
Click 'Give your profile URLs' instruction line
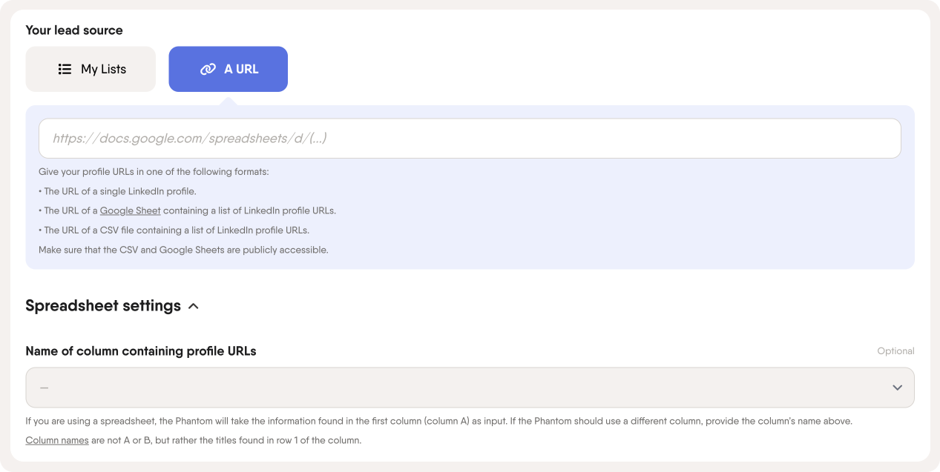(154, 172)
